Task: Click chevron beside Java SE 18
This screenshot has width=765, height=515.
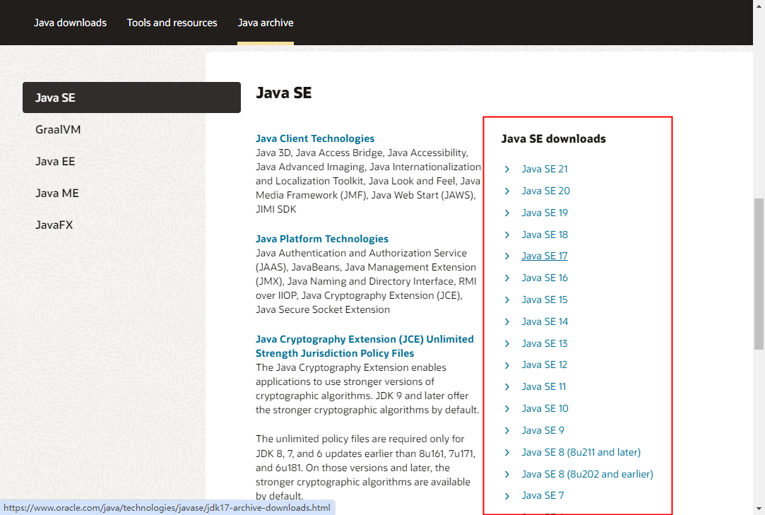Action: (507, 235)
